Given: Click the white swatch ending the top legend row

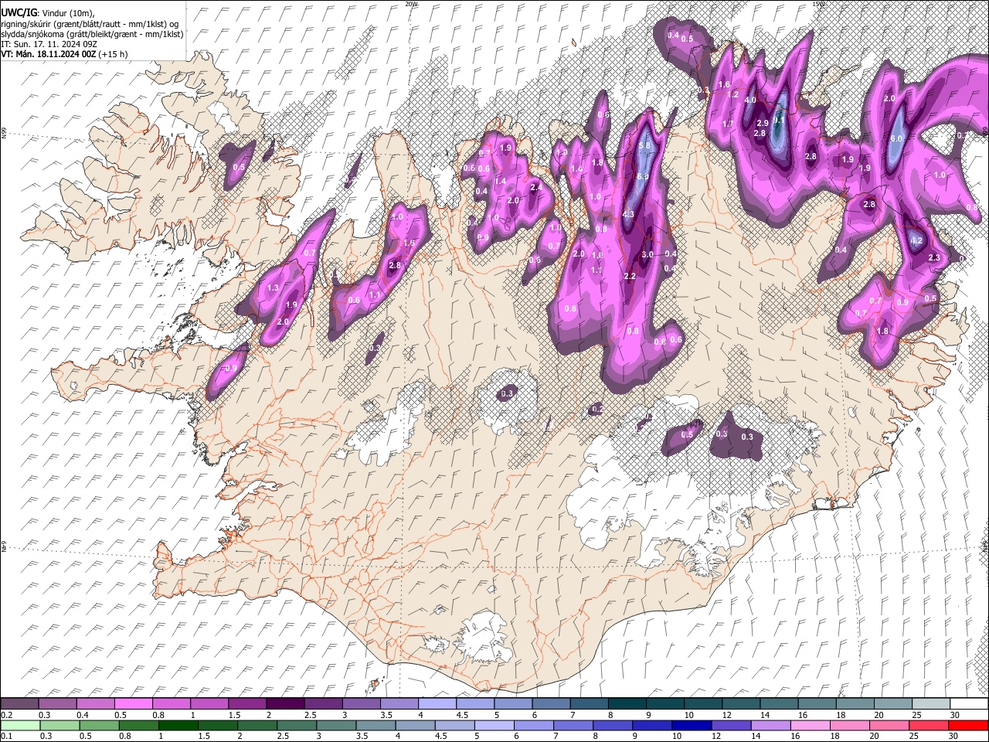Looking at the screenshot, I should (968, 704).
